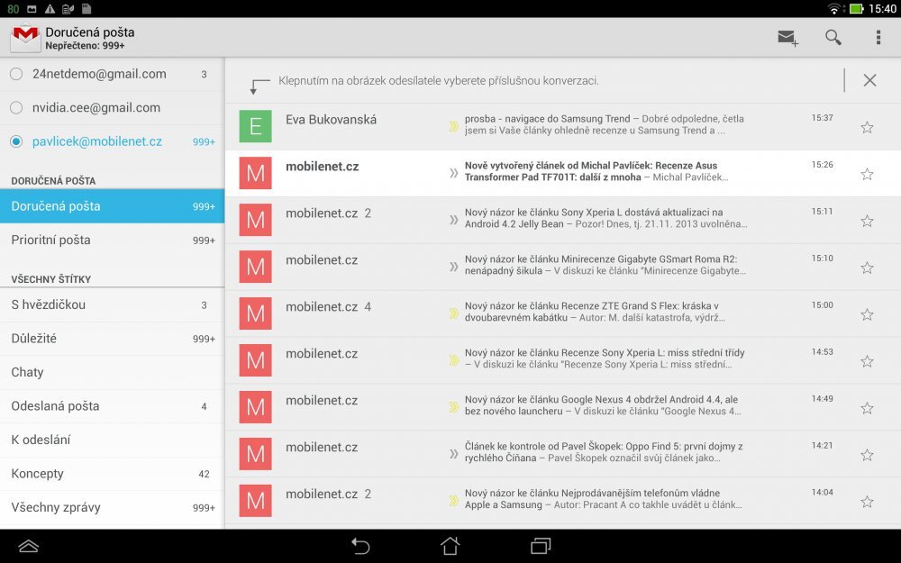901x563 pixels.
Task: Tap Eva Bukovanská's sender avatar
Action: 256,126
